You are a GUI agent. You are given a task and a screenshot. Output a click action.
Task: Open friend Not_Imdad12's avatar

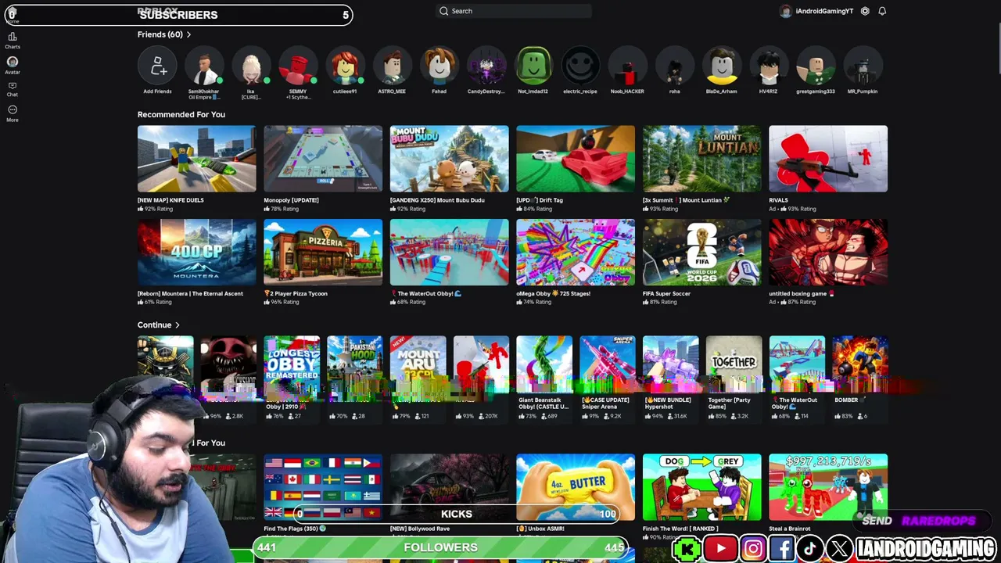point(533,66)
